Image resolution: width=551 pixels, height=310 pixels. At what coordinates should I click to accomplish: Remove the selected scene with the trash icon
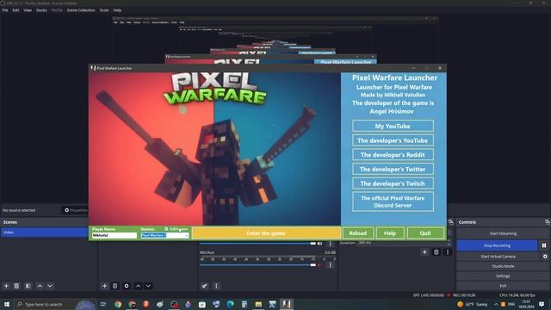pos(16,286)
